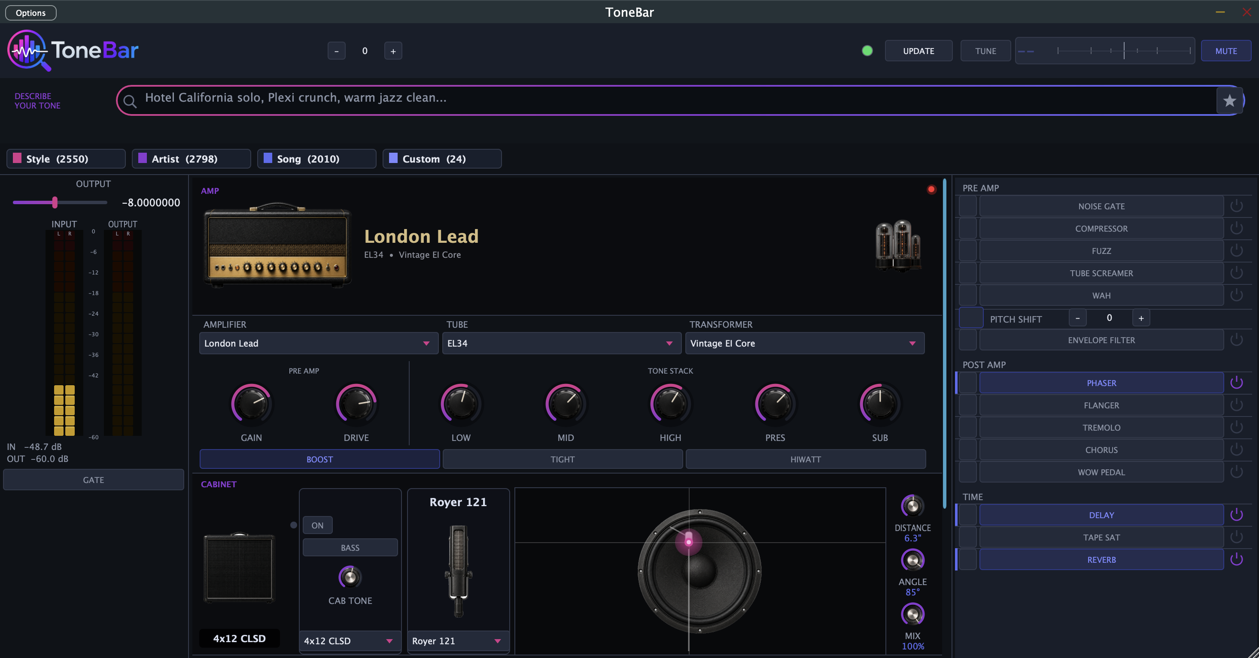Toggle the MUTE button
Image resolution: width=1259 pixels, height=658 pixels.
click(x=1226, y=51)
